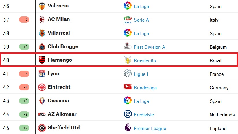Open the Eredivisie league link
Viewport: 238px width, 134px height.
(x=144, y=115)
